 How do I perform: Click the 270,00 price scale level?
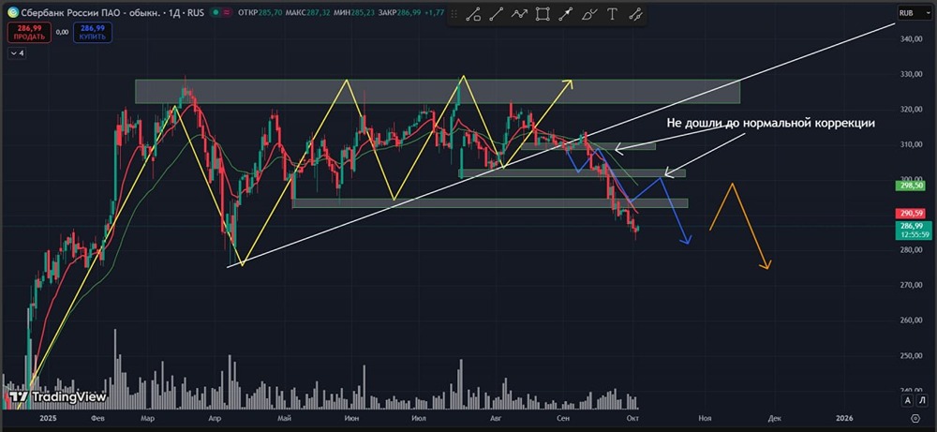[x=913, y=285]
